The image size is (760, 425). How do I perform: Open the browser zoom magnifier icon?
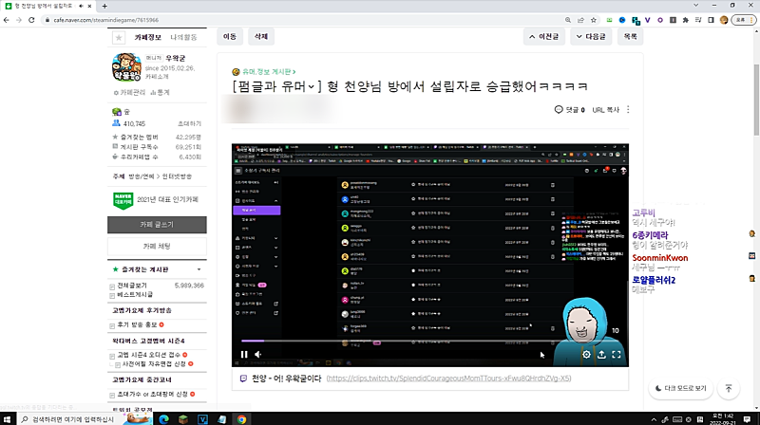point(567,20)
